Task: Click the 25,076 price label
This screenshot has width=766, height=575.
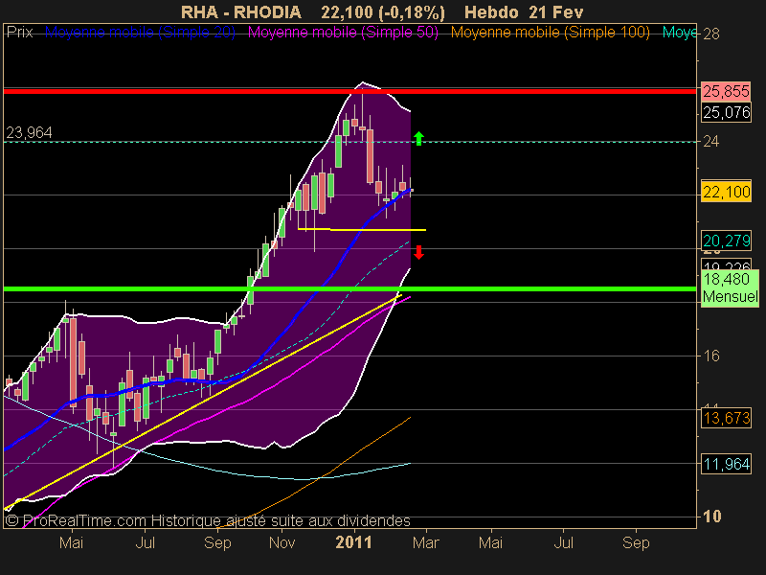Action: pos(726,113)
